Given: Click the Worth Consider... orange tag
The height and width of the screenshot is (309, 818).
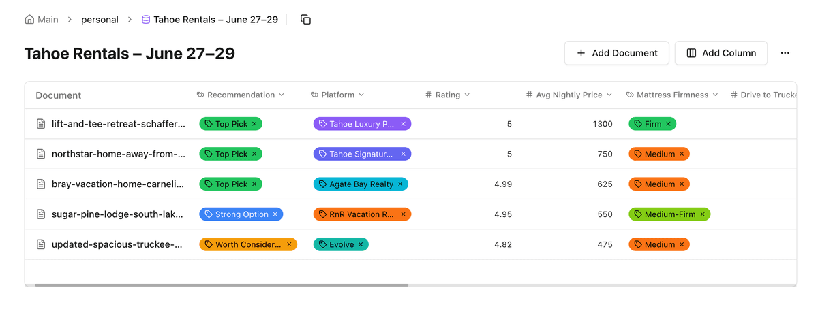Looking at the screenshot, I should coord(247,244).
